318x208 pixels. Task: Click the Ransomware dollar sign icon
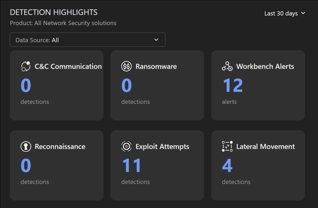pyautogui.click(x=126, y=66)
